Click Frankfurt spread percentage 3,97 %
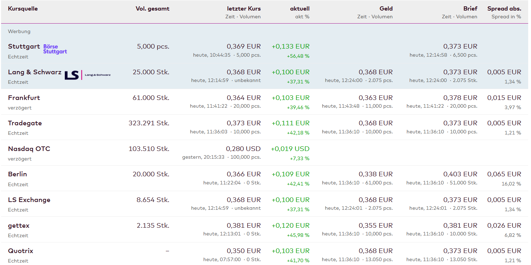 (513, 107)
